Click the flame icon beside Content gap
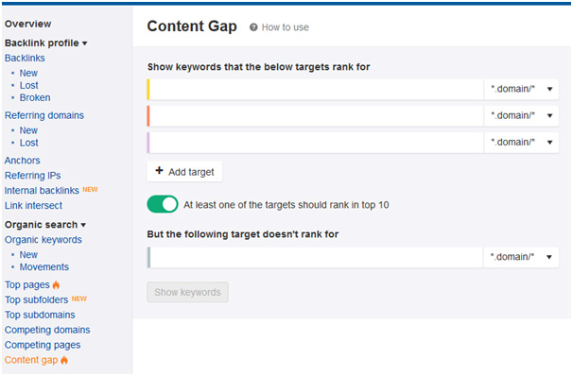 (64, 360)
